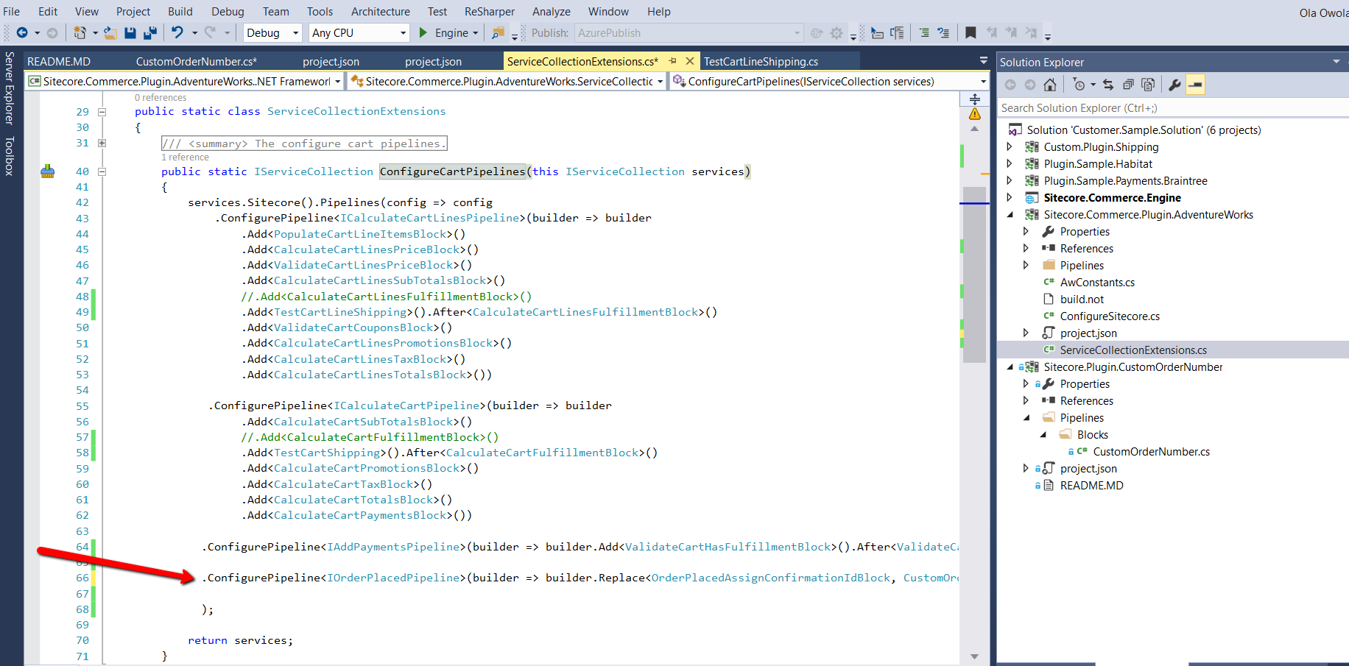Collapse the ServiceCollectionExtensions class at line 29
1349x666 pixels.
(x=102, y=112)
